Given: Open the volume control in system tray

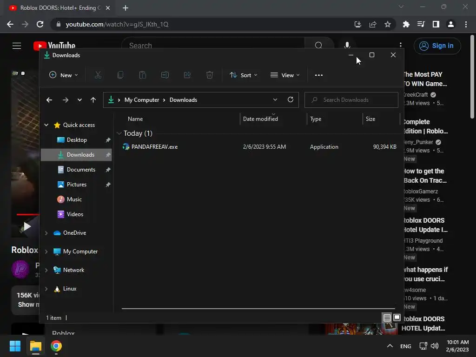Looking at the screenshot, I should pyautogui.click(x=435, y=346).
